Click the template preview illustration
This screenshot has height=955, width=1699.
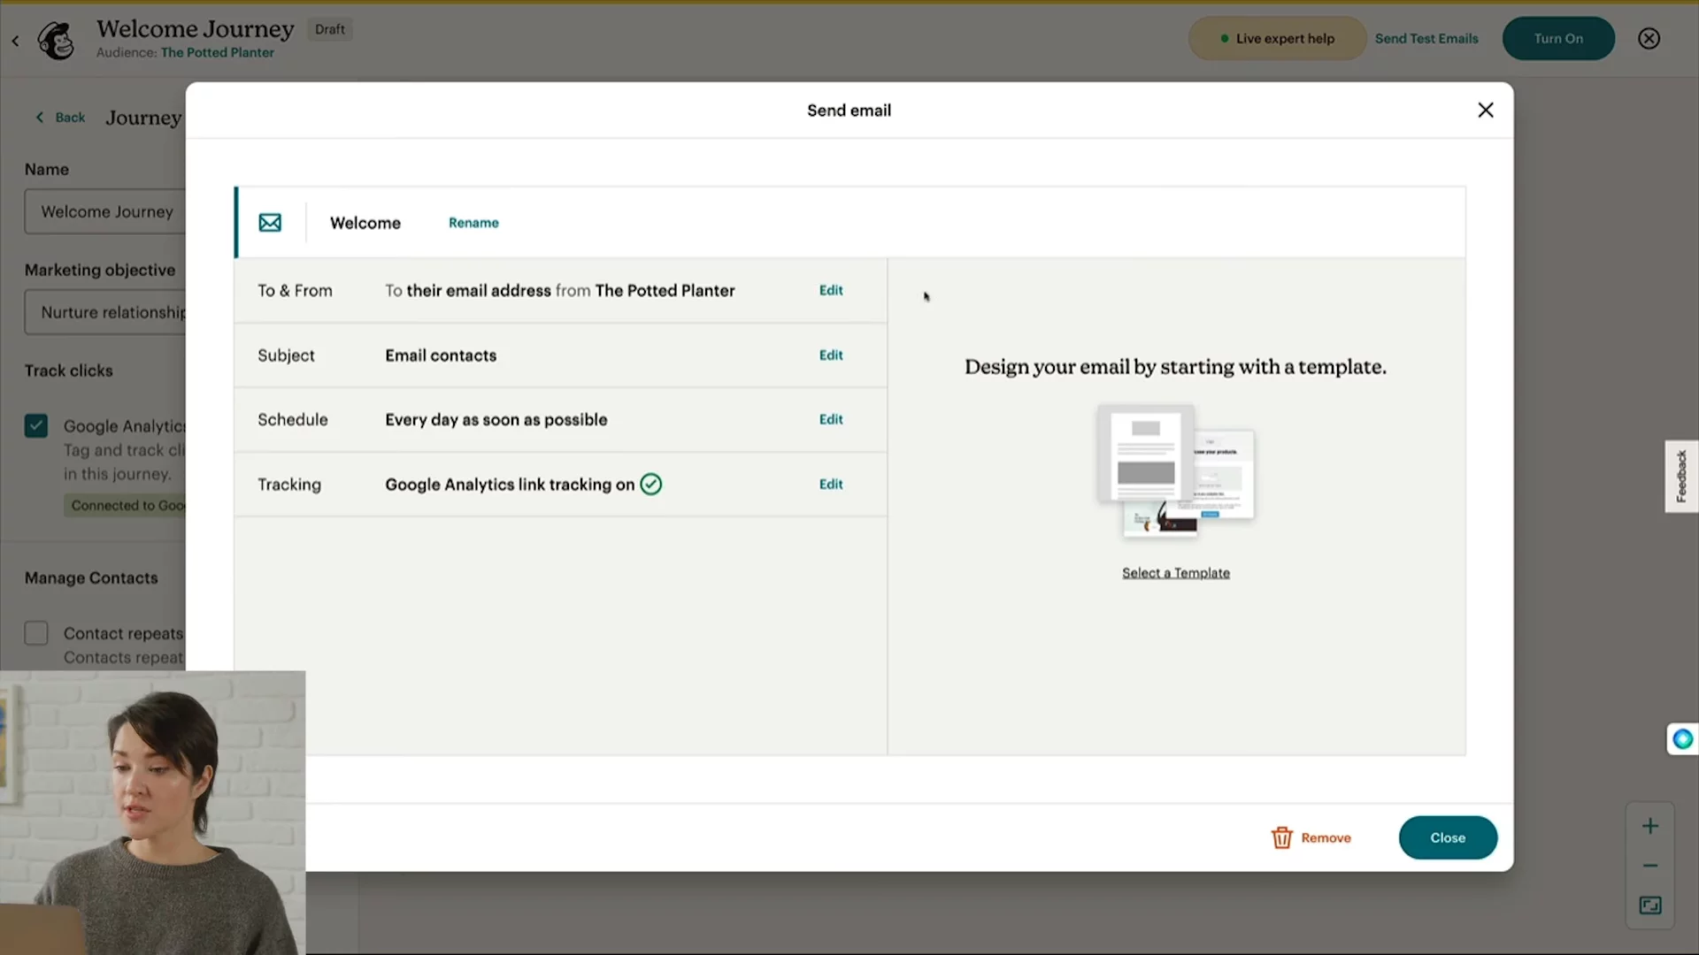1175,470
